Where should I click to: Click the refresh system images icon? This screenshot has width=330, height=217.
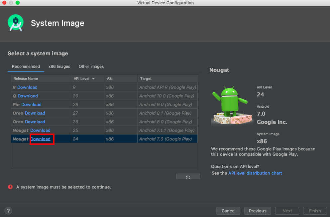coord(188,177)
